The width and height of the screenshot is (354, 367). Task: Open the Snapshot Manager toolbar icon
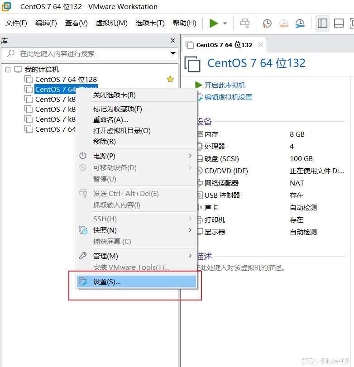point(300,24)
